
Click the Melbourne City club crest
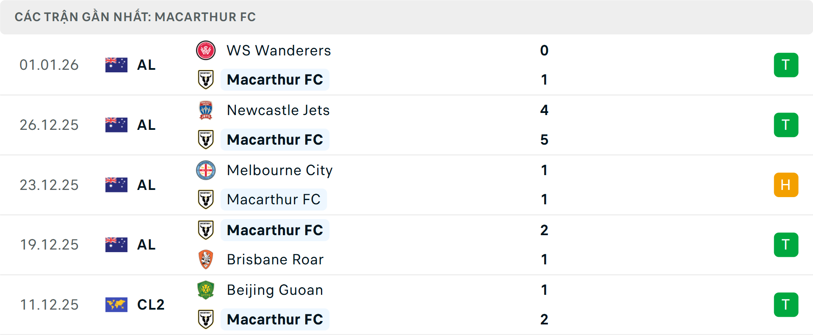206,170
